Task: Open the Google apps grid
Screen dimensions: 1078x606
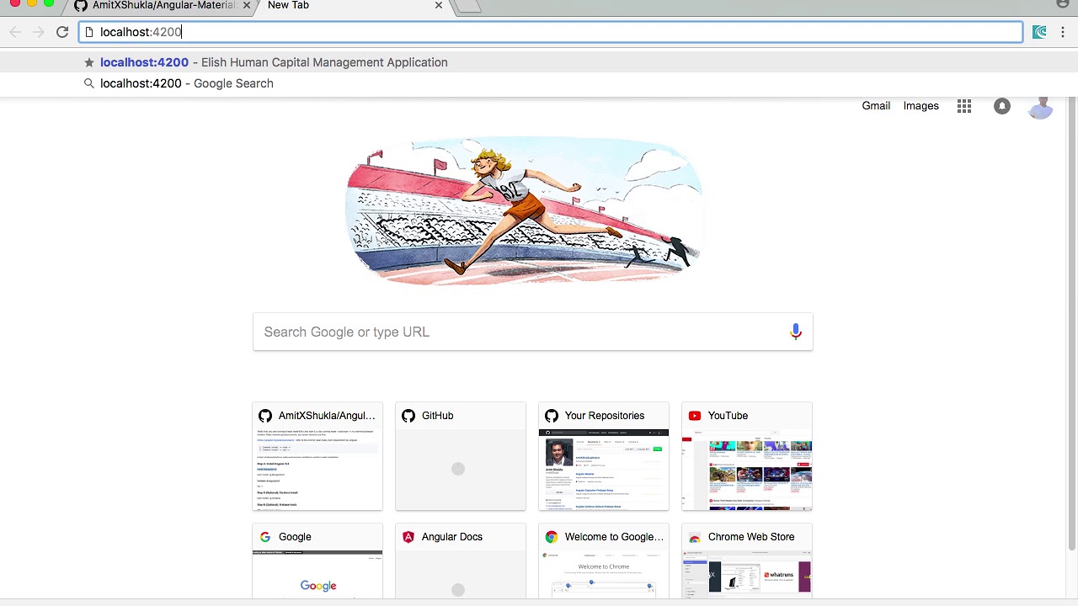Action: (x=964, y=106)
